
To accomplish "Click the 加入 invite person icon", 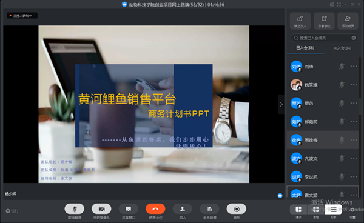I will 183,209.
